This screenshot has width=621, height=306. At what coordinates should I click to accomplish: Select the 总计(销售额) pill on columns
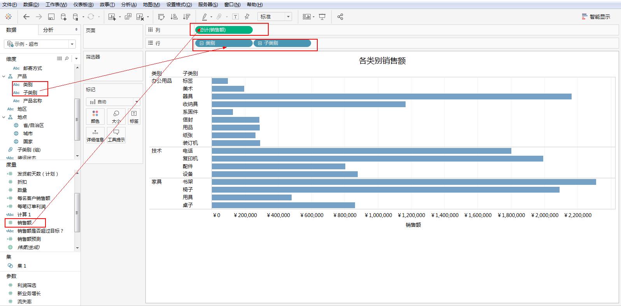click(x=224, y=30)
